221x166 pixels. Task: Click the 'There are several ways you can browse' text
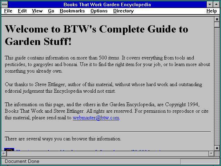[x=63, y=139]
